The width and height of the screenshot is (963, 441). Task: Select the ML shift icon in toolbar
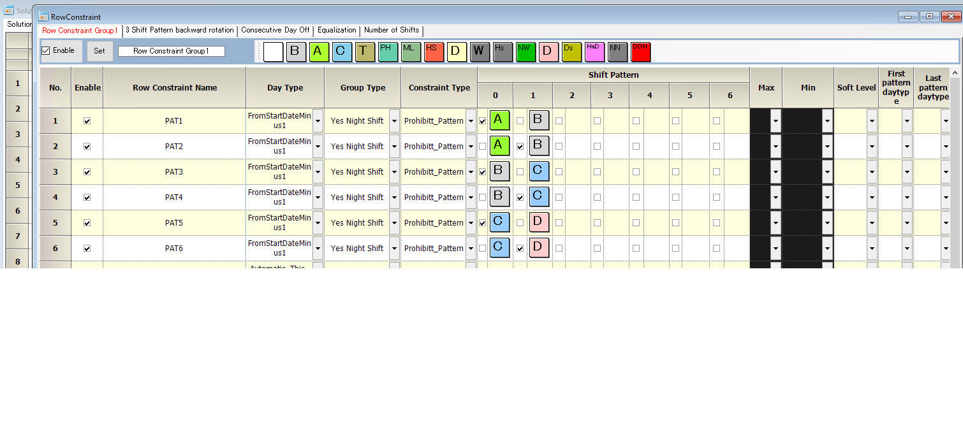[411, 52]
